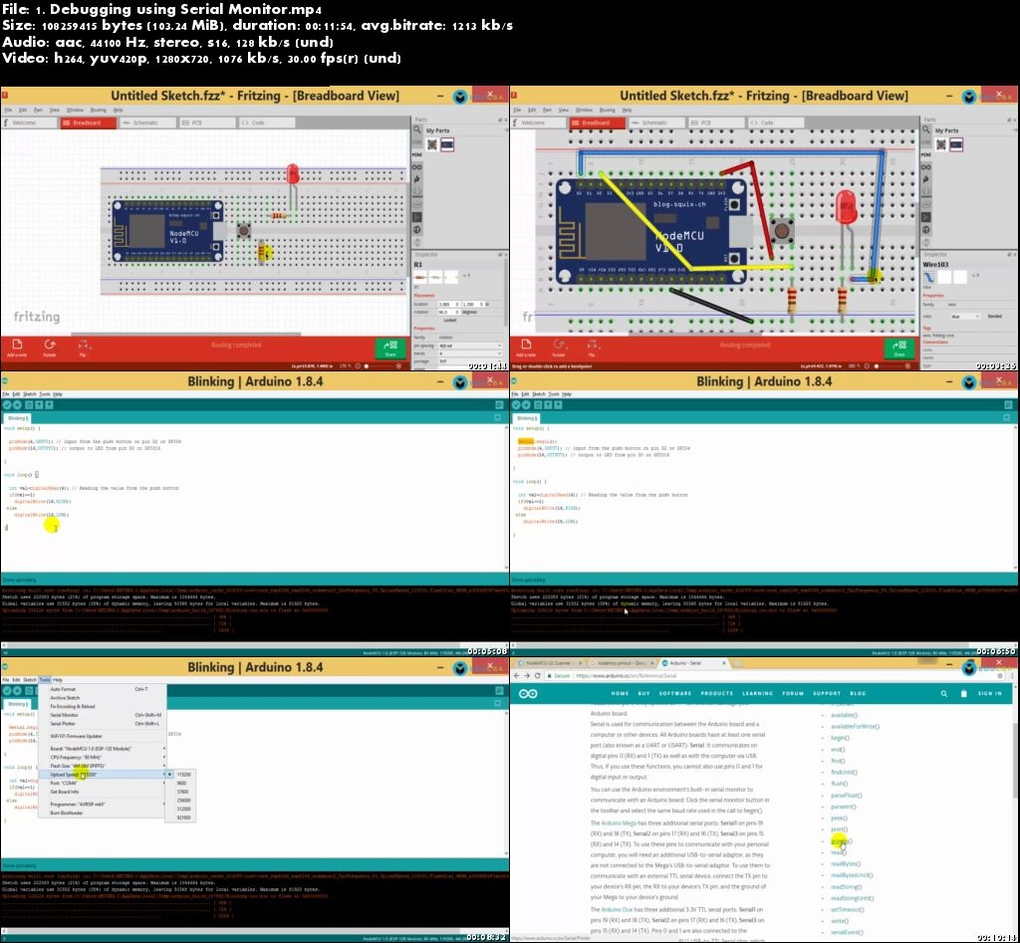Expand the Port submenu in Tools menu
The height and width of the screenshot is (943, 1020).
point(103,783)
